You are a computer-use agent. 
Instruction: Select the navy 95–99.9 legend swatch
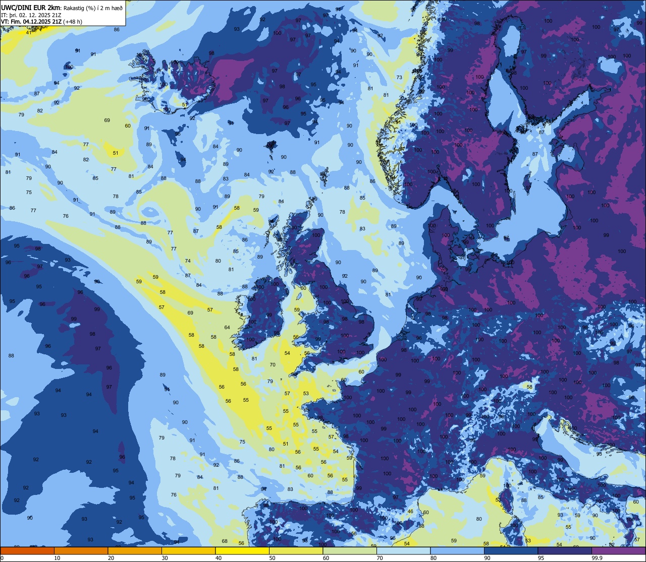click(x=565, y=551)
